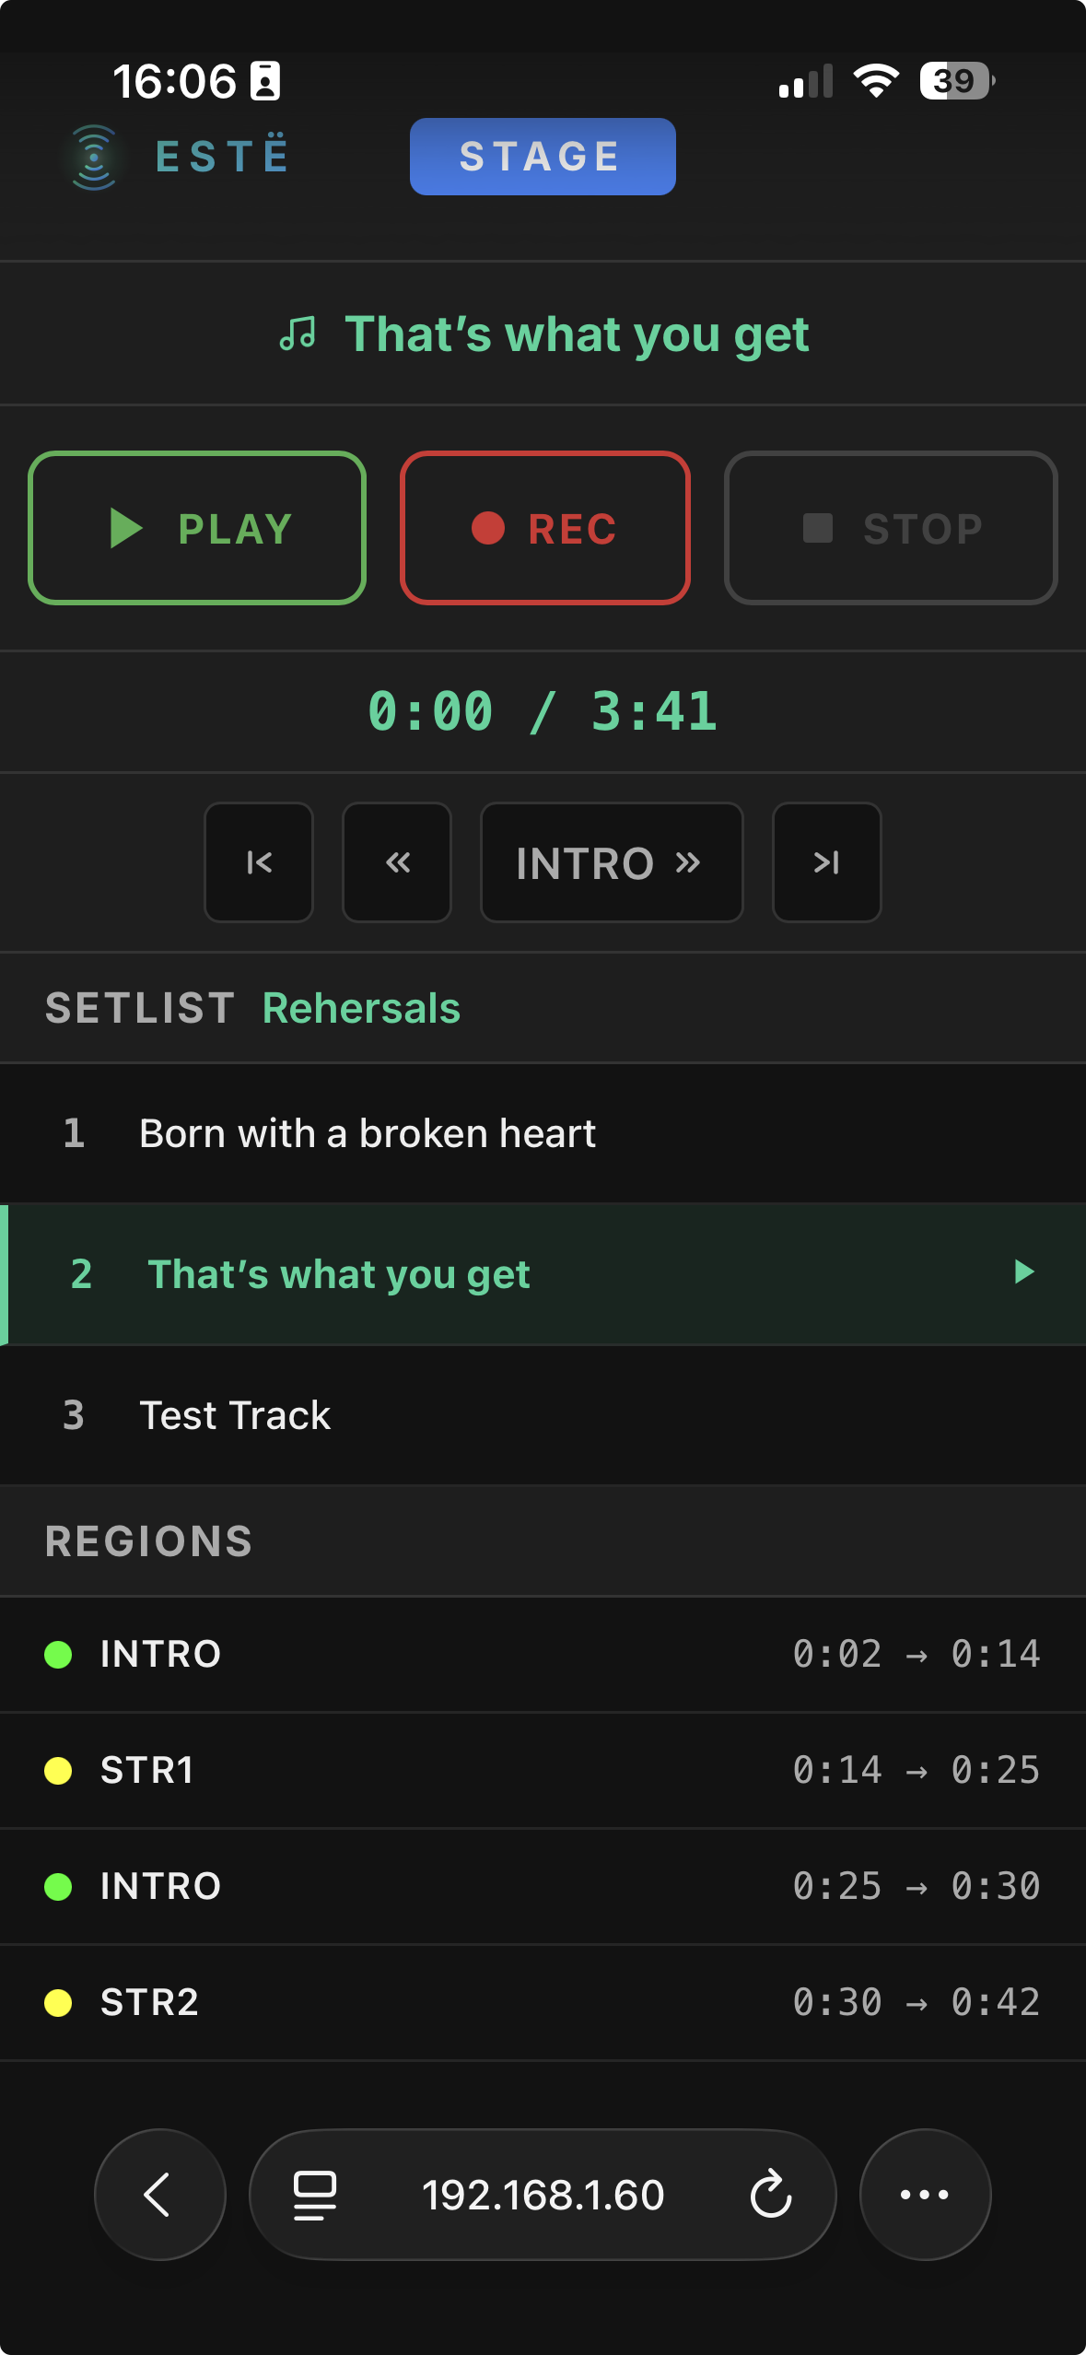Hit PLAY to start the track
Viewport: 1086px width, 2355px height.
pos(197,527)
